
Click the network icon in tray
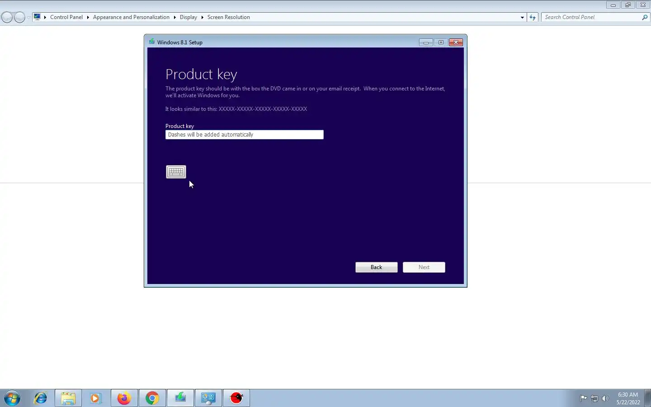click(594, 398)
